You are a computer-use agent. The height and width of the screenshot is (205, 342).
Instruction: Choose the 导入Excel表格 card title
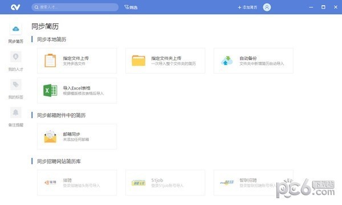point(76,88)
